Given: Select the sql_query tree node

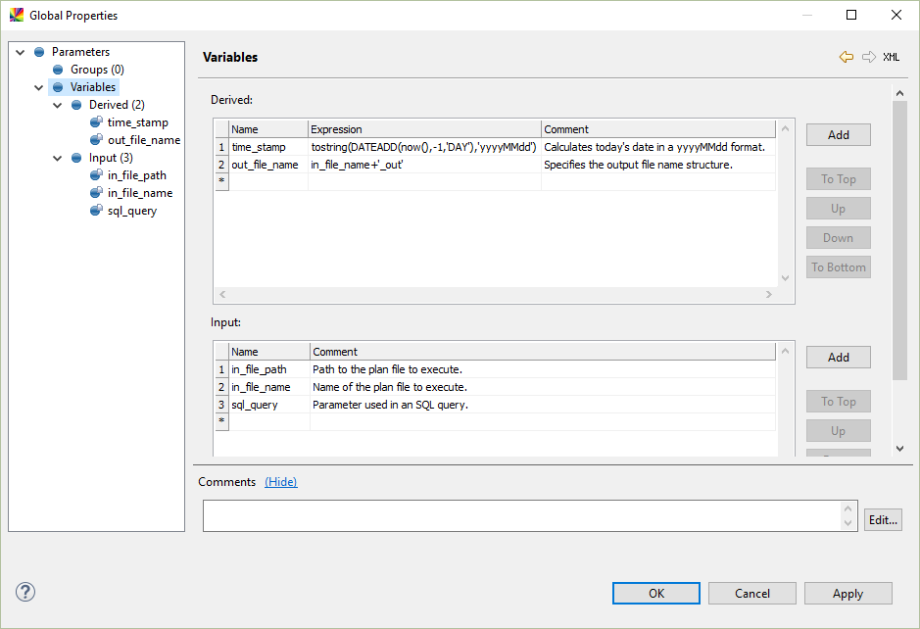Looking at the screenshot, I should [x=131, y=211].
